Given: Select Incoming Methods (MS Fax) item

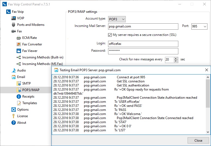Looking at the screenshot, I should tap(42, 64).
